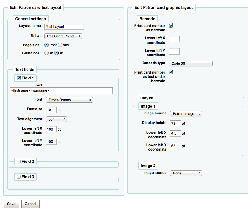This screenshot has width=250, height=210.
Task: Open the Units dropdown
Action: pos(63,36)
